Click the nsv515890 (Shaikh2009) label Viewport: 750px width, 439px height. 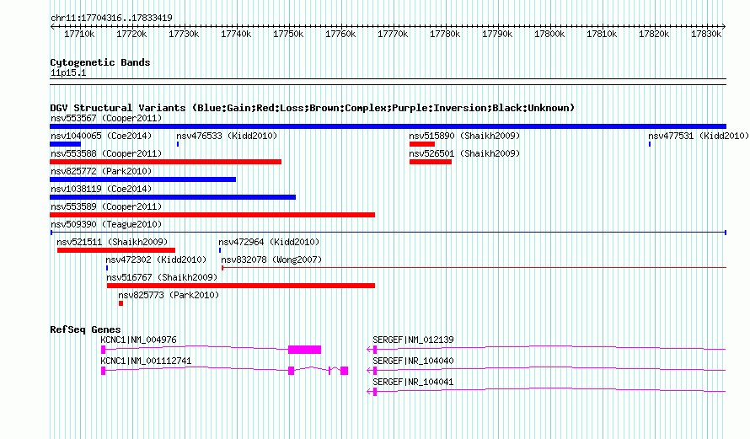(464, 136)
